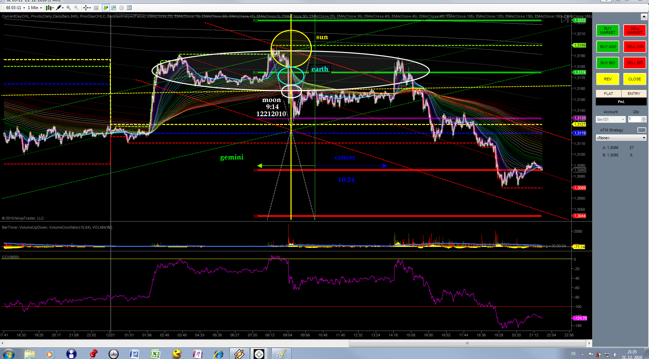The height and width of the screenshot is (359, 649).
Task: Click the SELL BID button
Action: [x=635, y=63]
